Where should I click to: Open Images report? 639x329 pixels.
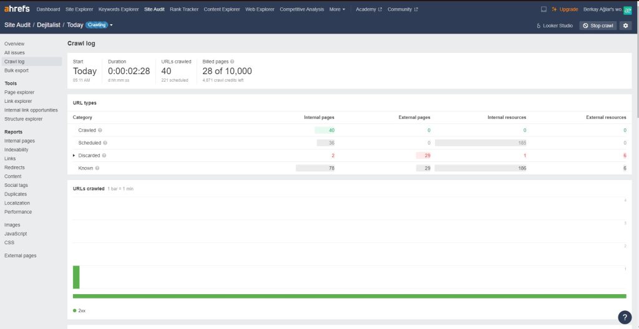12,225
